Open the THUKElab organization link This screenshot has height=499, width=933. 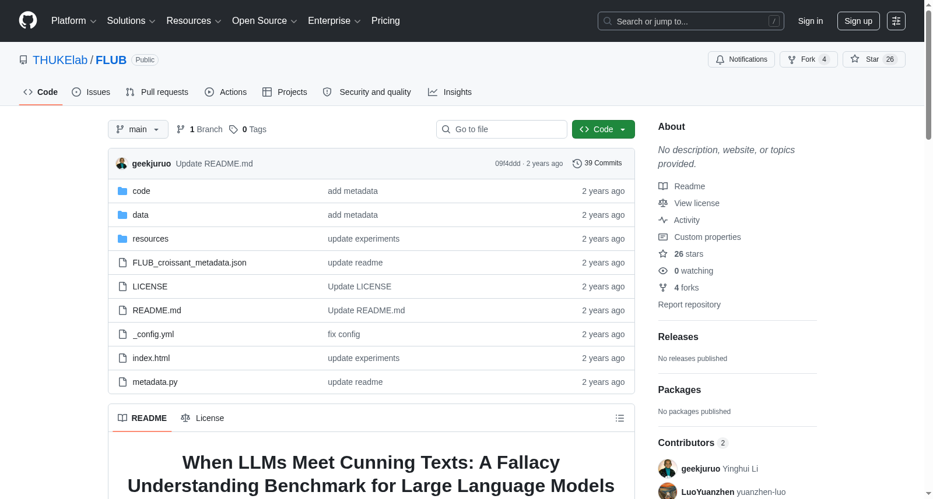[60, 60]
